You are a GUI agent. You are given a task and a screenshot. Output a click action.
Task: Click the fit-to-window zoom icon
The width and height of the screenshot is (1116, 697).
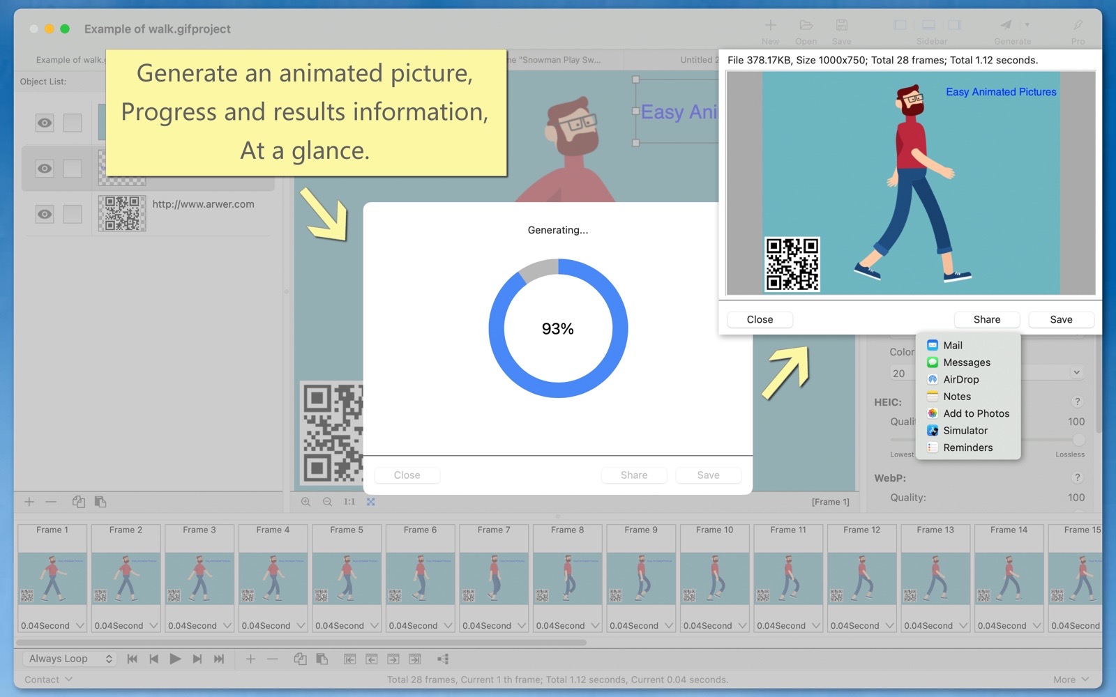[371, 502]
